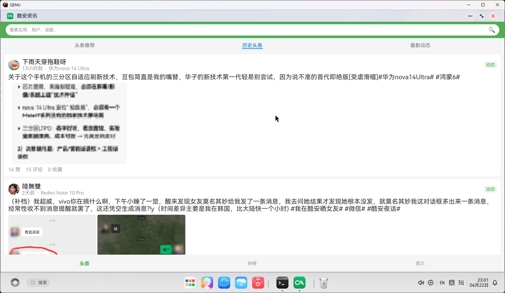Screen dimensions: 505x293
Task: Open avatar of user 陸無雙
Action: click(x=14, y=189)
